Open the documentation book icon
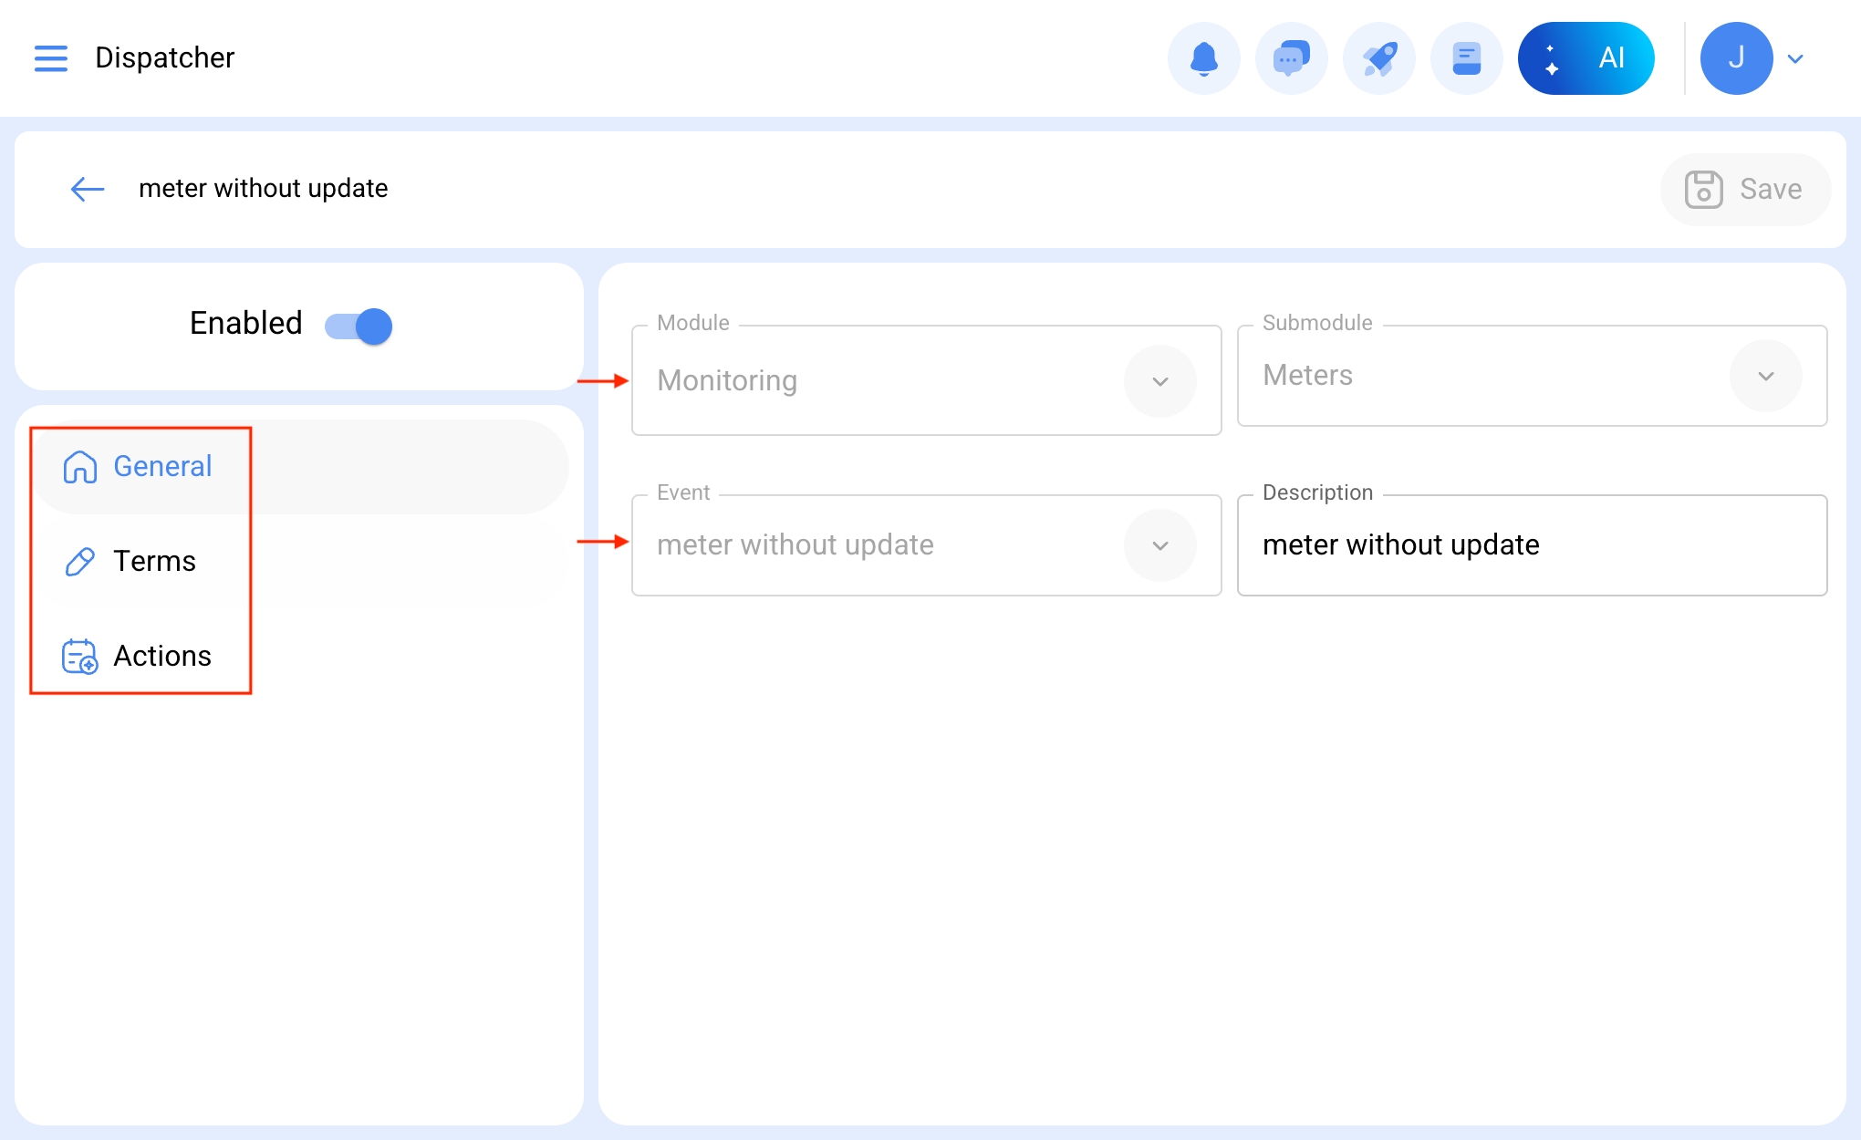This screenshot has height=1140, width=1861. (x=1467, y=58)
